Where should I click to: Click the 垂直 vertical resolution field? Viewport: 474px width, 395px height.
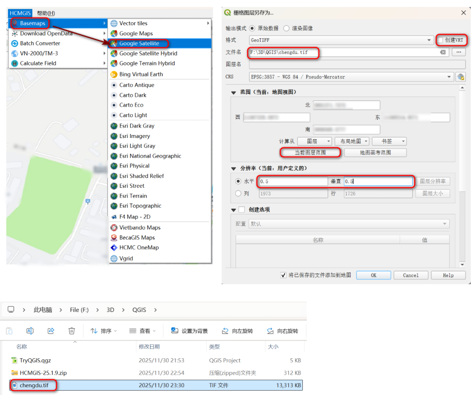click(378, 181)
